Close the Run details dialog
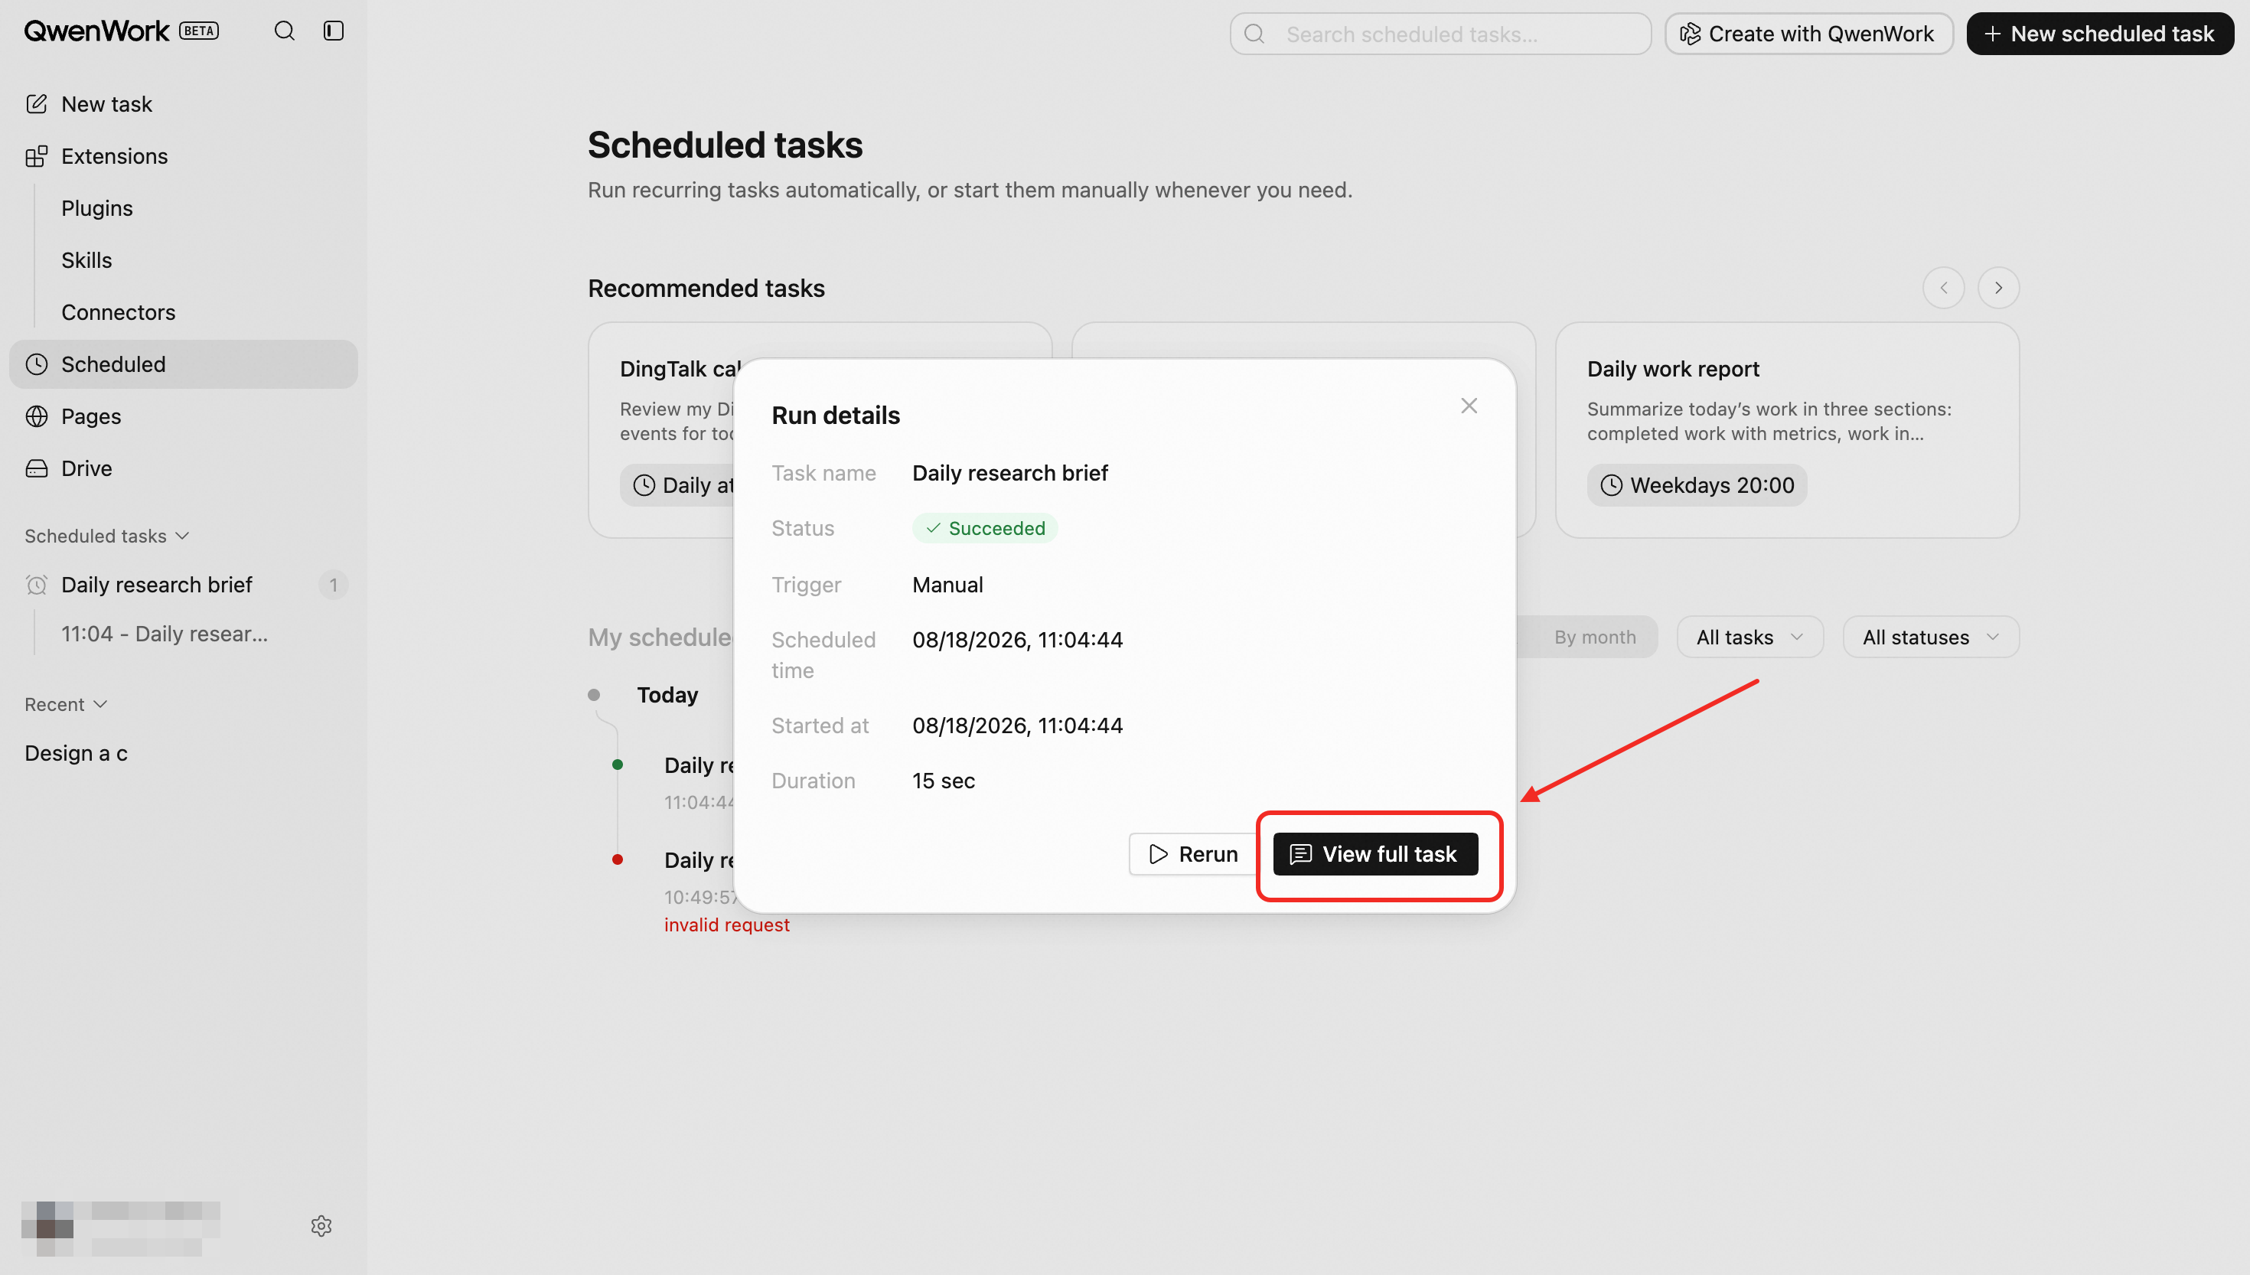The height and width of the screenshot is (1275, 2250). click(1468, 406)
